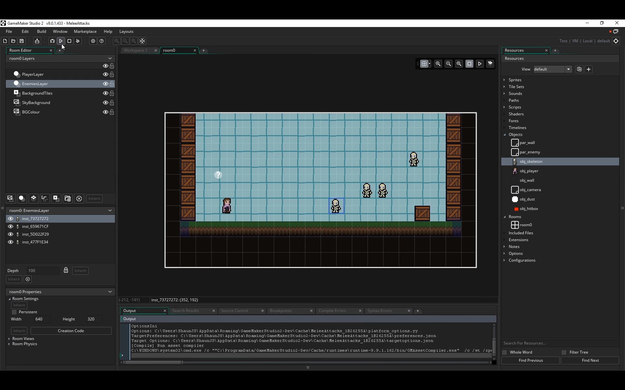Click into the room Width field
625x390 pixels.
click(x=42, y=319)
